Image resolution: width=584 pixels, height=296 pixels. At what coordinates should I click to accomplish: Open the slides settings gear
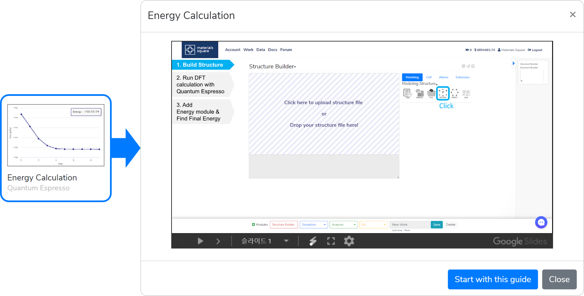point(349,241)
